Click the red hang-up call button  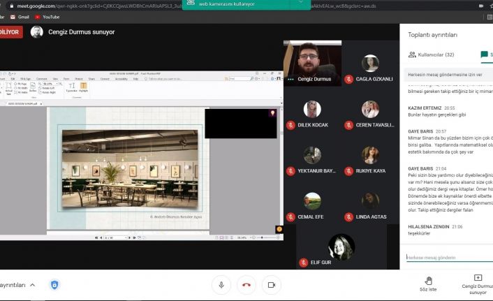point(246,285)
